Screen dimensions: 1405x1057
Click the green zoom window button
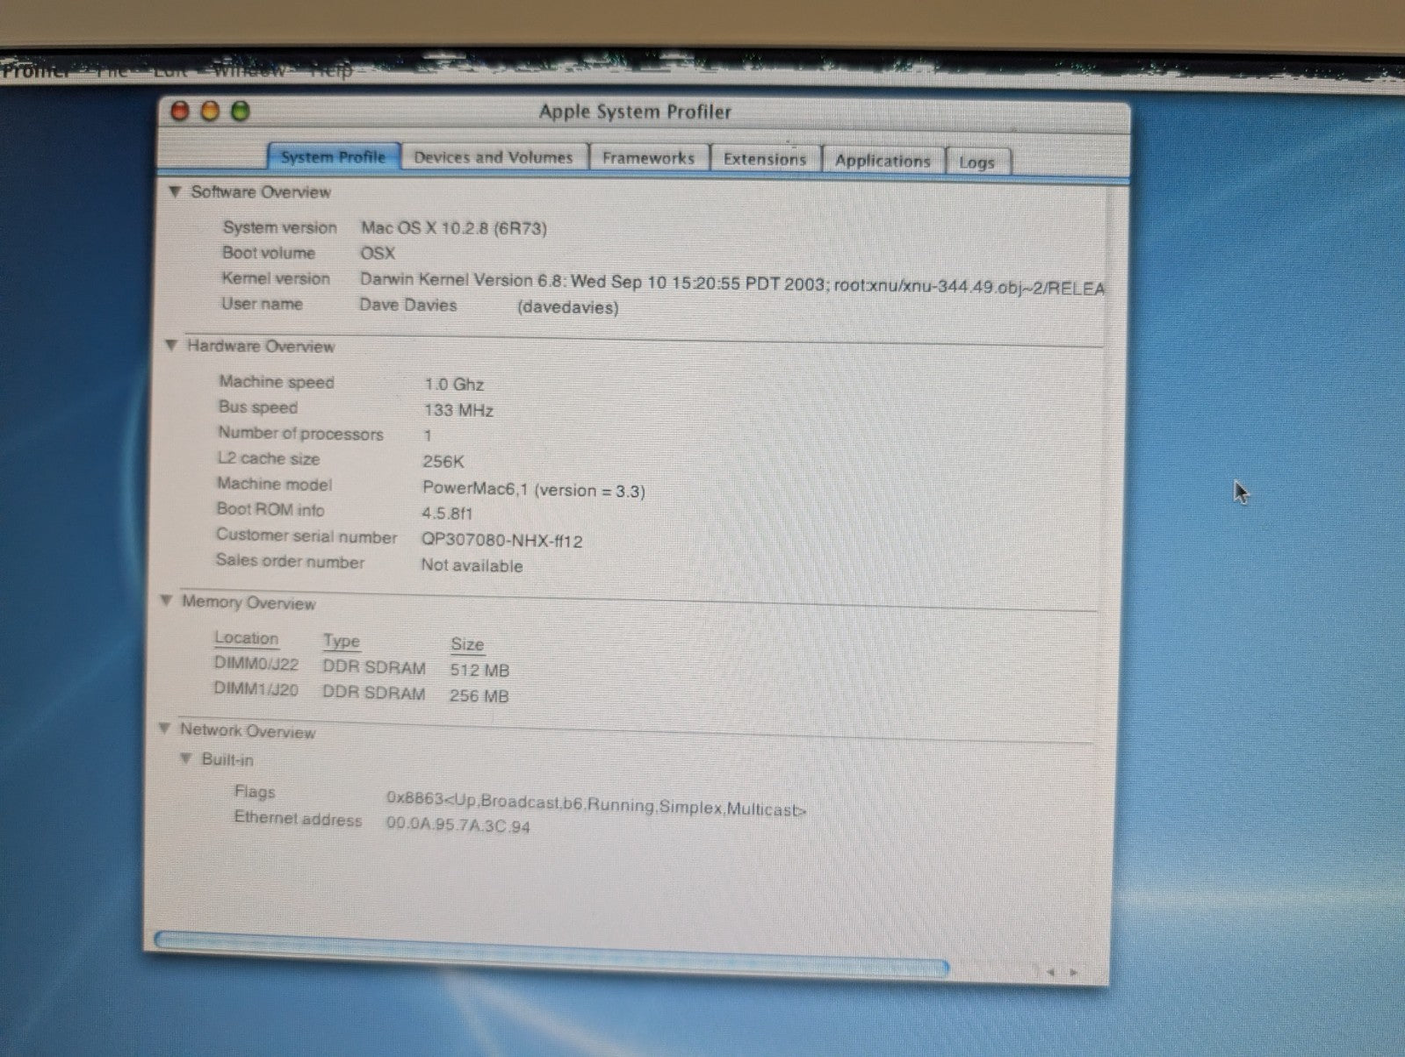click(240, 111)
